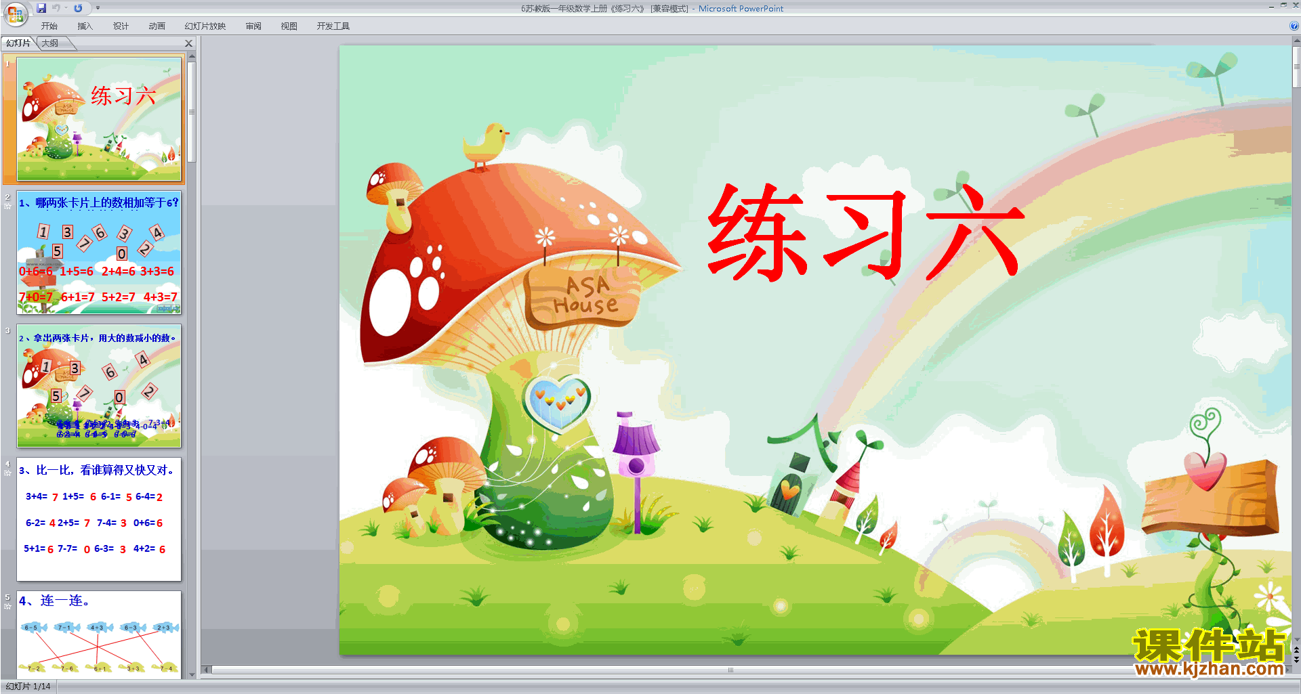Click the blue Help question-mark icon

coord(1294,26)
